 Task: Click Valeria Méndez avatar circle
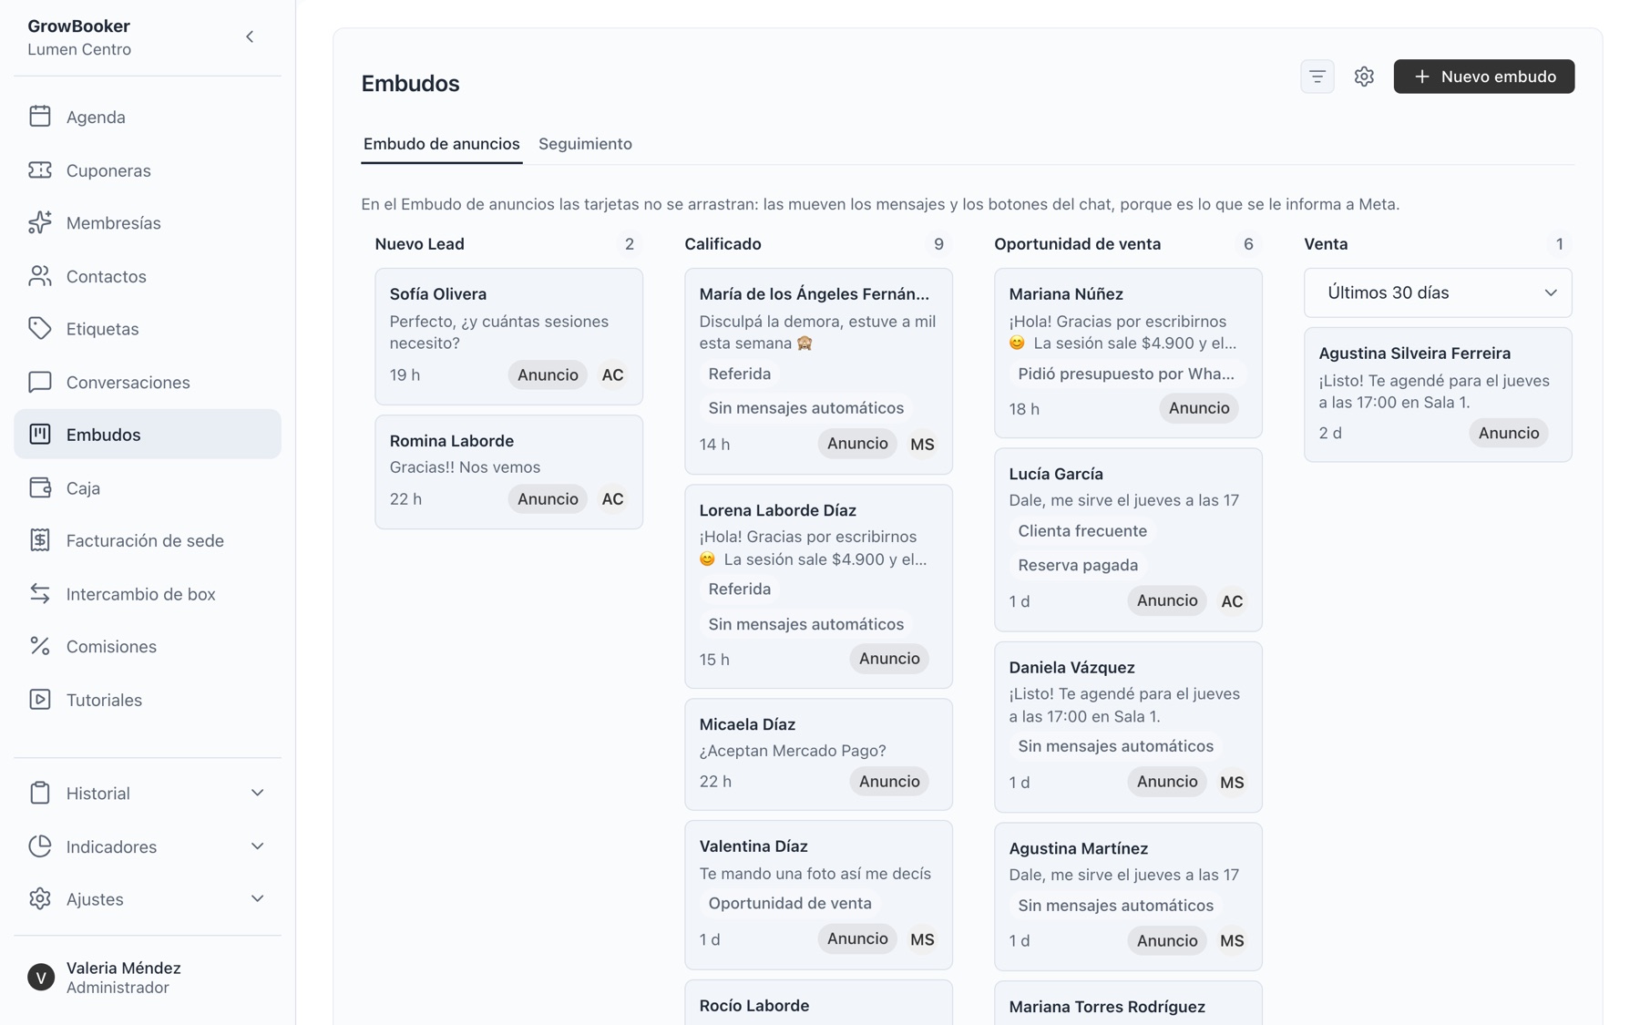click(41, 978)
